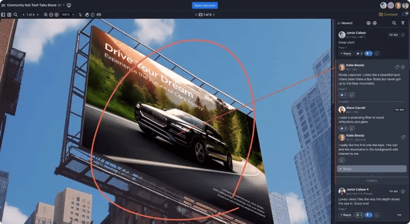Click the tag icon on Nicely captured comment
Viewport: 410px width, 224px height.
click(x=397, y=67)
